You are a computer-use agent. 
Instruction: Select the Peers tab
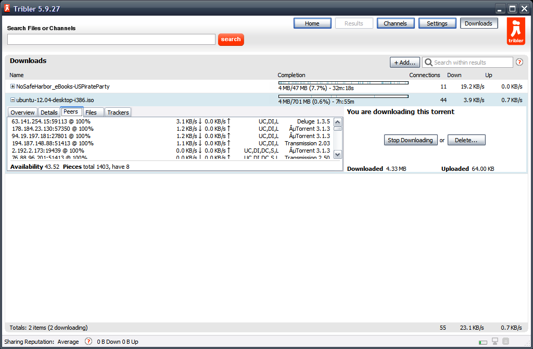tap(71, 111)
